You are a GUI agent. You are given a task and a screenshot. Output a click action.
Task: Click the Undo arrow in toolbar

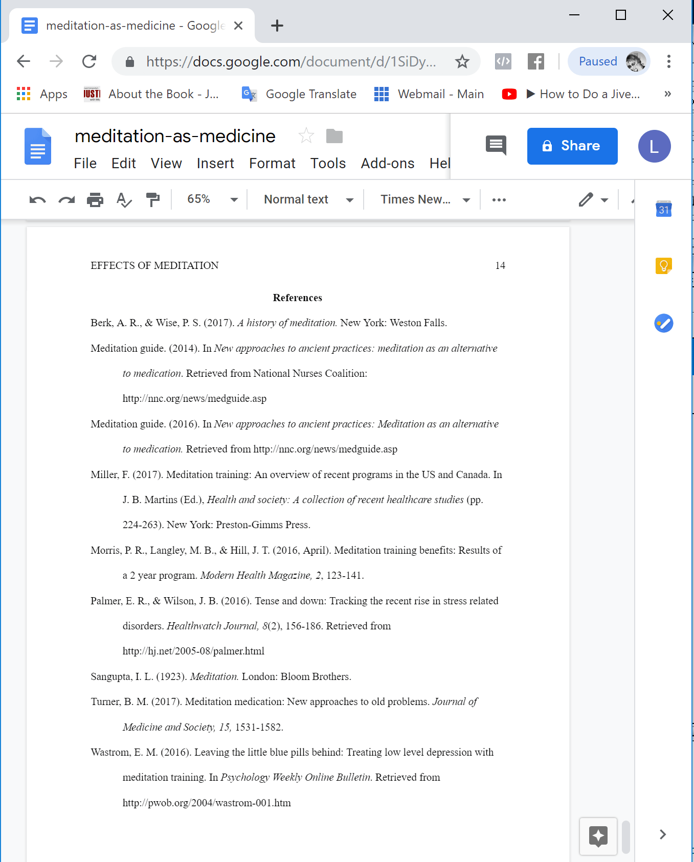[37, 200]
